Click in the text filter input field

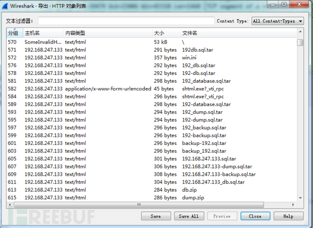(x=126, y=21)
